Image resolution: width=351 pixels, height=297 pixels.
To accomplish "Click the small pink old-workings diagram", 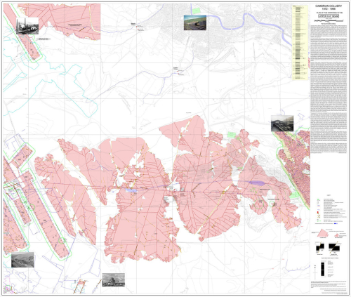I will pos(337,235).
